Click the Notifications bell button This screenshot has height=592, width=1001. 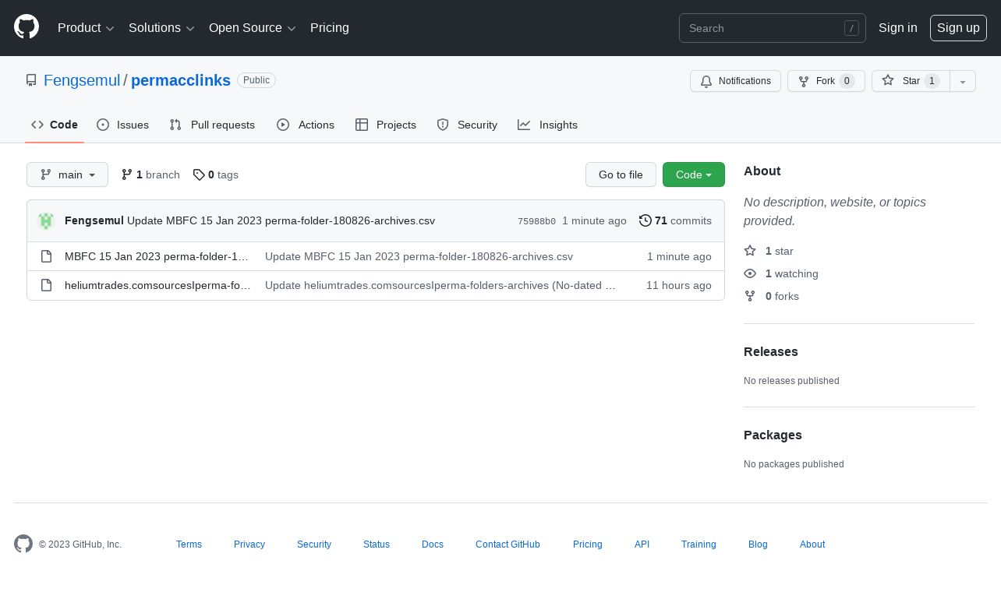(x=735, y=81)
